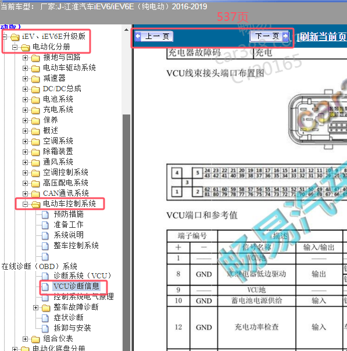This screenshot has width=347, height=351.
Task: Open the 控制系统电气原理 page
Action: 84,296
